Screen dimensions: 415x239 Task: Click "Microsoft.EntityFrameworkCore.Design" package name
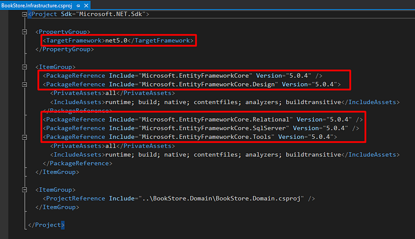[x=209, y=85]
